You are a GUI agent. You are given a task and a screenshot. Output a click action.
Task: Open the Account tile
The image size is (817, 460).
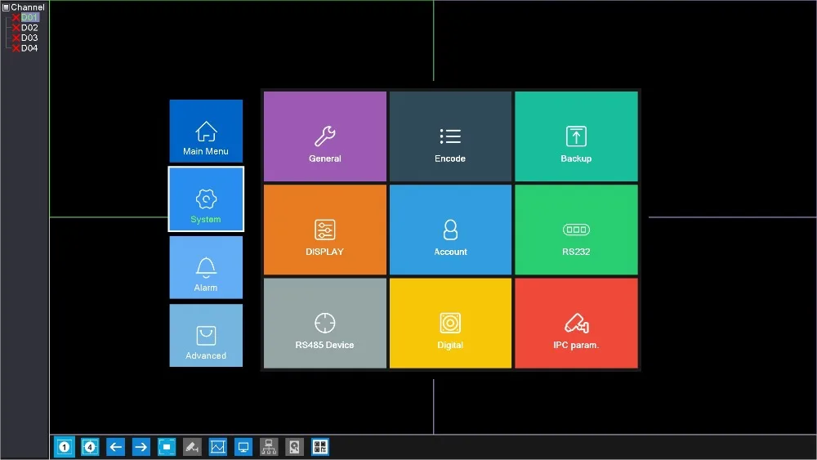pyautogui.click(x=450, y=230)
